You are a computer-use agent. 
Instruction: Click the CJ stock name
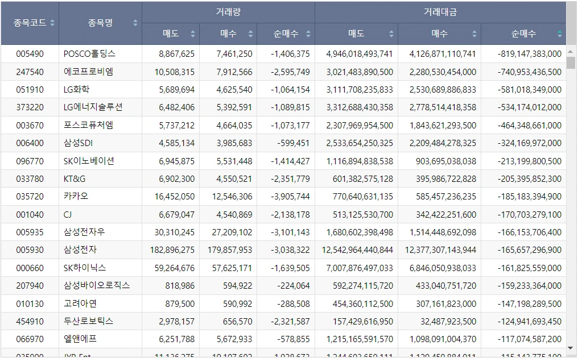tap(68, 214)
